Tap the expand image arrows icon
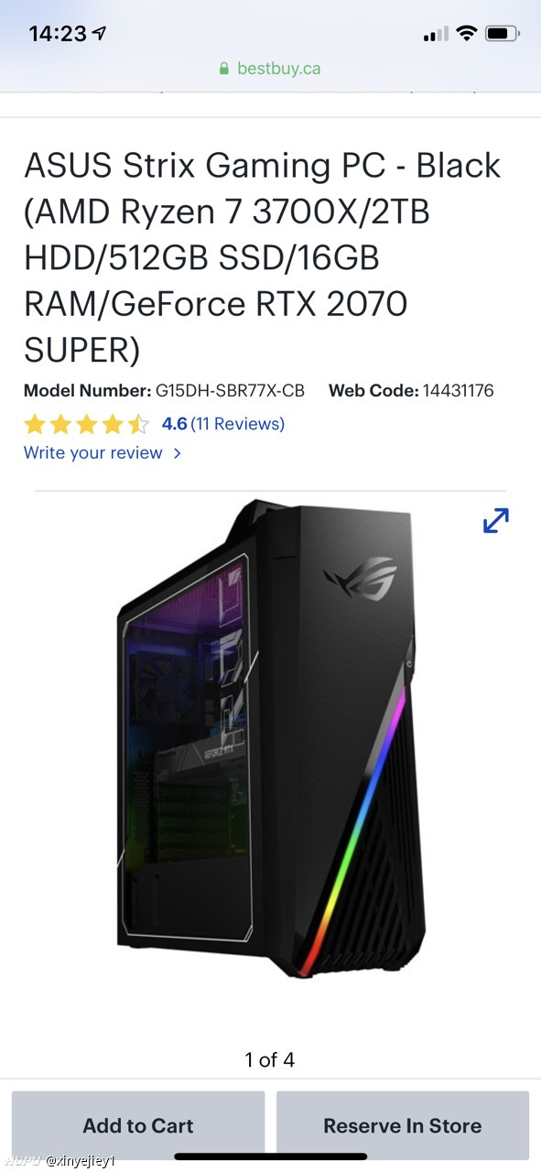 [x=495, y=520]
